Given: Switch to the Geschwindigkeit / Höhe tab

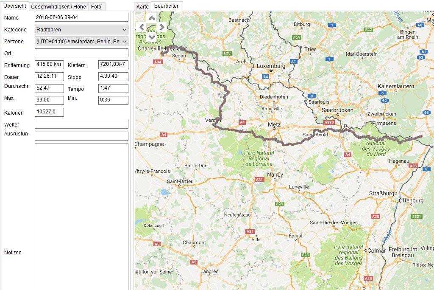Looking at the screenshot, I should [58, 6].
